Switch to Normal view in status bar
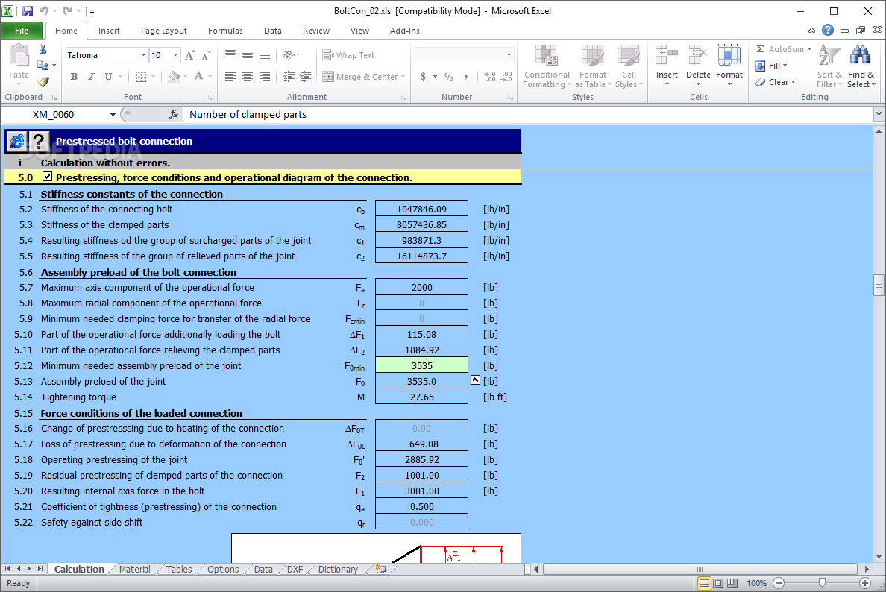 point(704,583)
